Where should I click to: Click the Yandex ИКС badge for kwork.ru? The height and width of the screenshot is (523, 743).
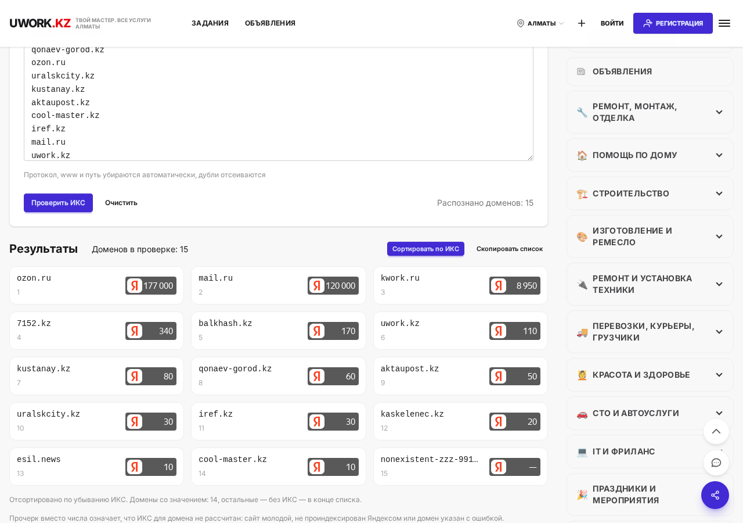515,285
